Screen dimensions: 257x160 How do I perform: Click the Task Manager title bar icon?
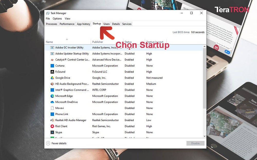[x=48, y=13]
